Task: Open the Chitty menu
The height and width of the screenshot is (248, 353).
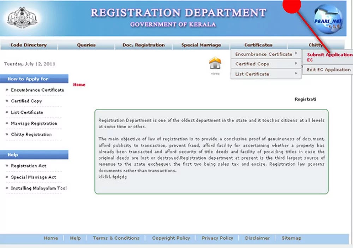Action: tap(315, 45)
